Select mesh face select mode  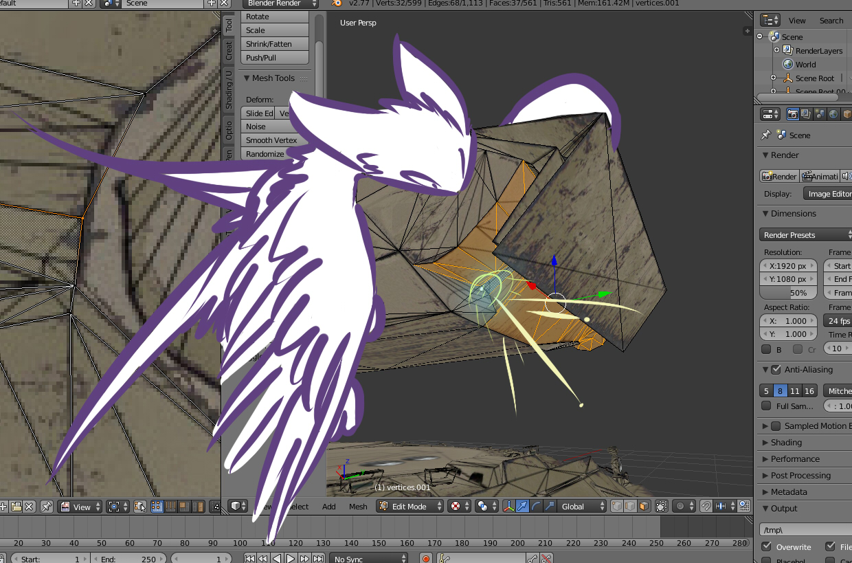click(x=644, y=507)
